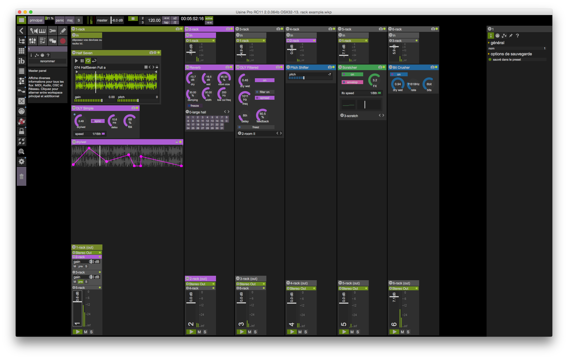Open the wrench settings tool in the top toolbar
This screenshot has width=568, height=359.
[x=53, y=31]
